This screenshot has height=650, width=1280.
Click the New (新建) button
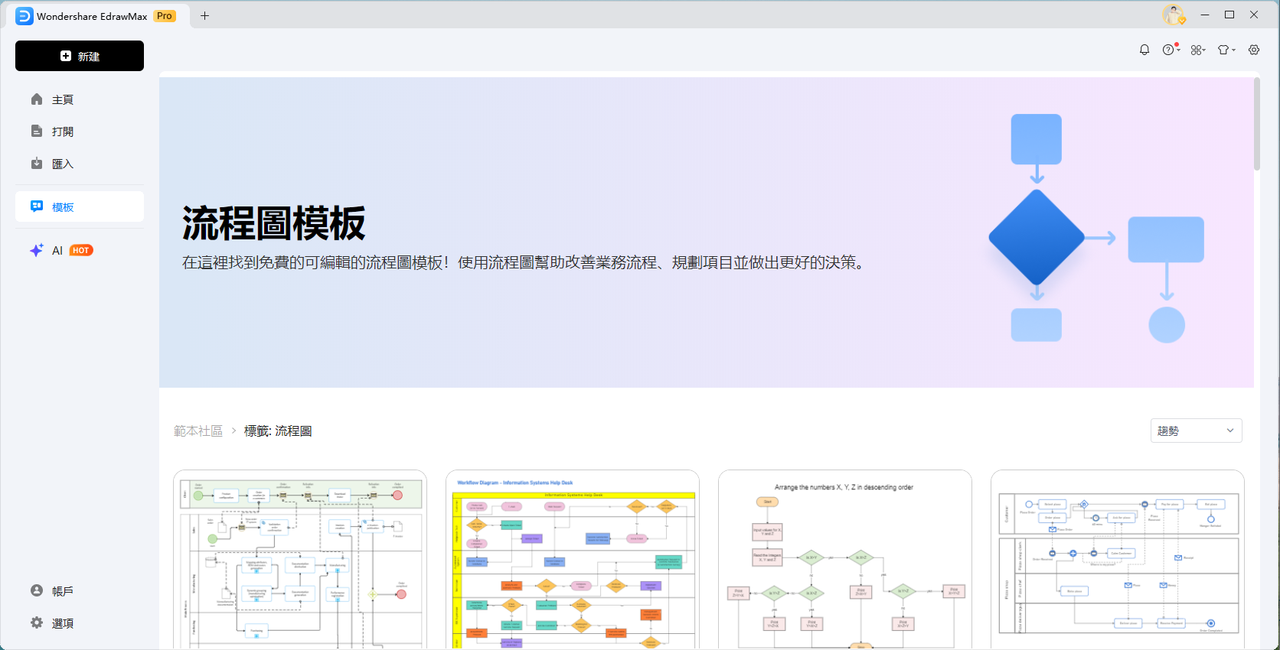pos(80,56)
